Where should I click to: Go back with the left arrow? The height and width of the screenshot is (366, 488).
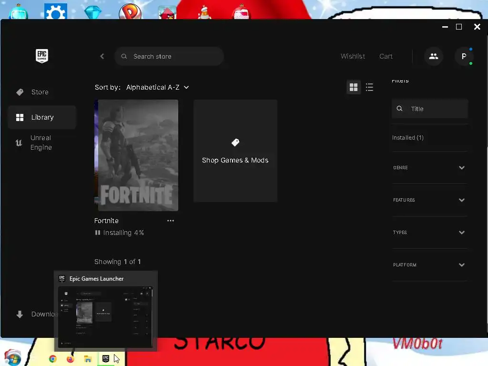click(102, 56)
